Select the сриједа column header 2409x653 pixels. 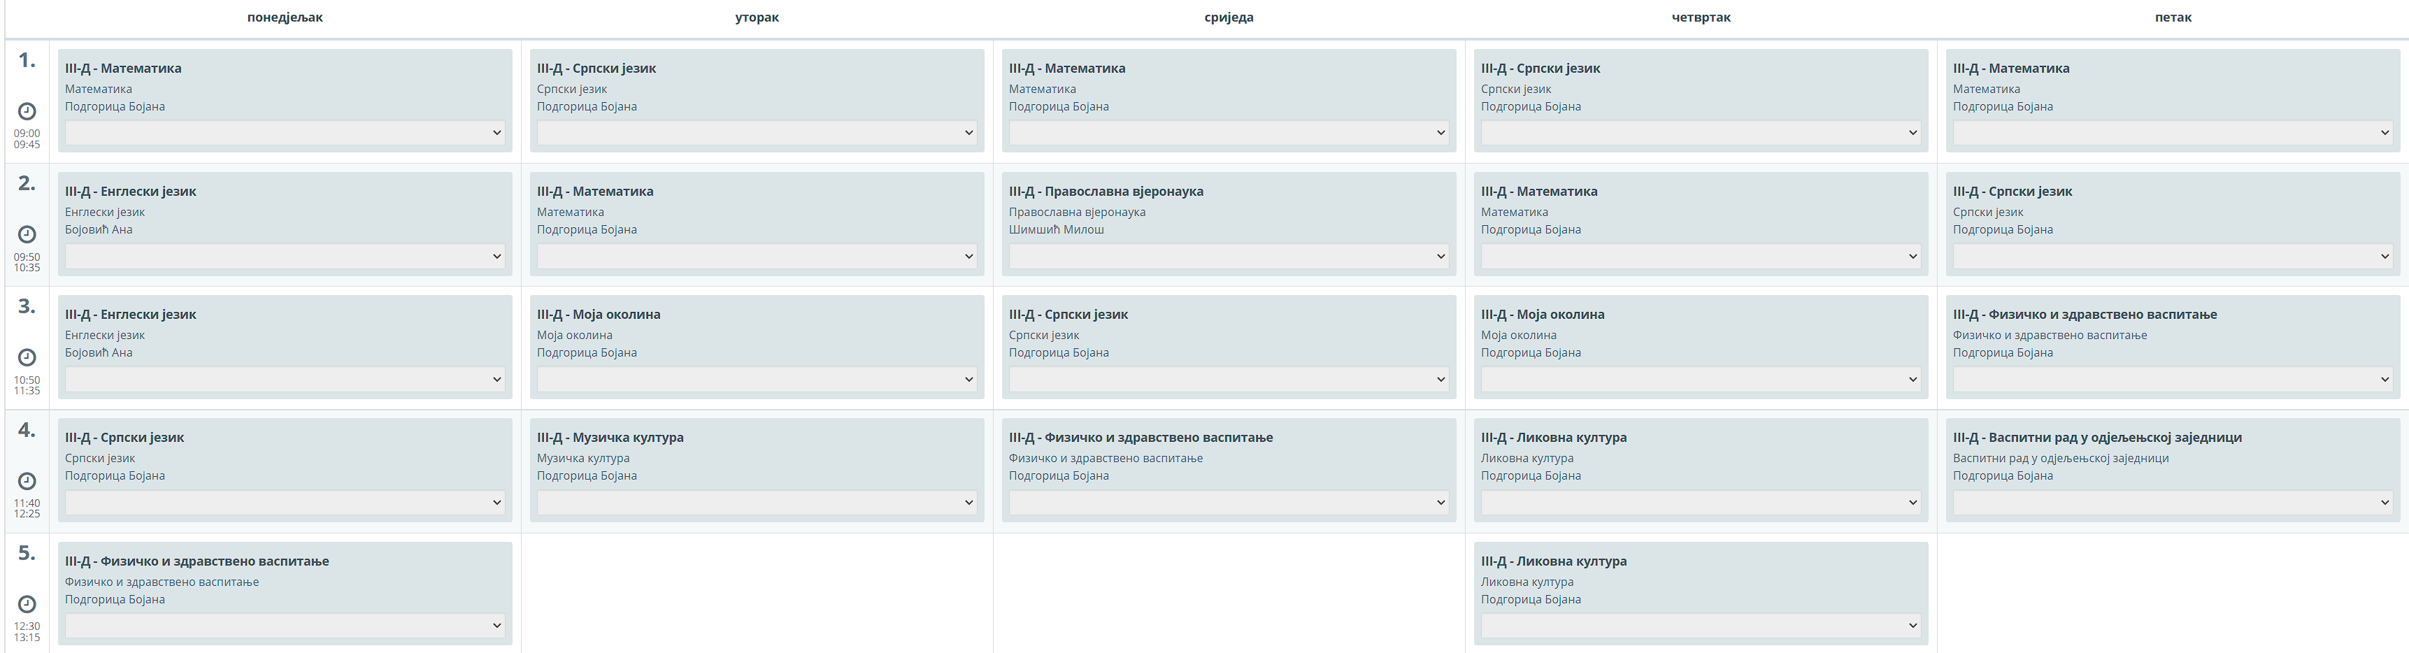[1228, 17]
